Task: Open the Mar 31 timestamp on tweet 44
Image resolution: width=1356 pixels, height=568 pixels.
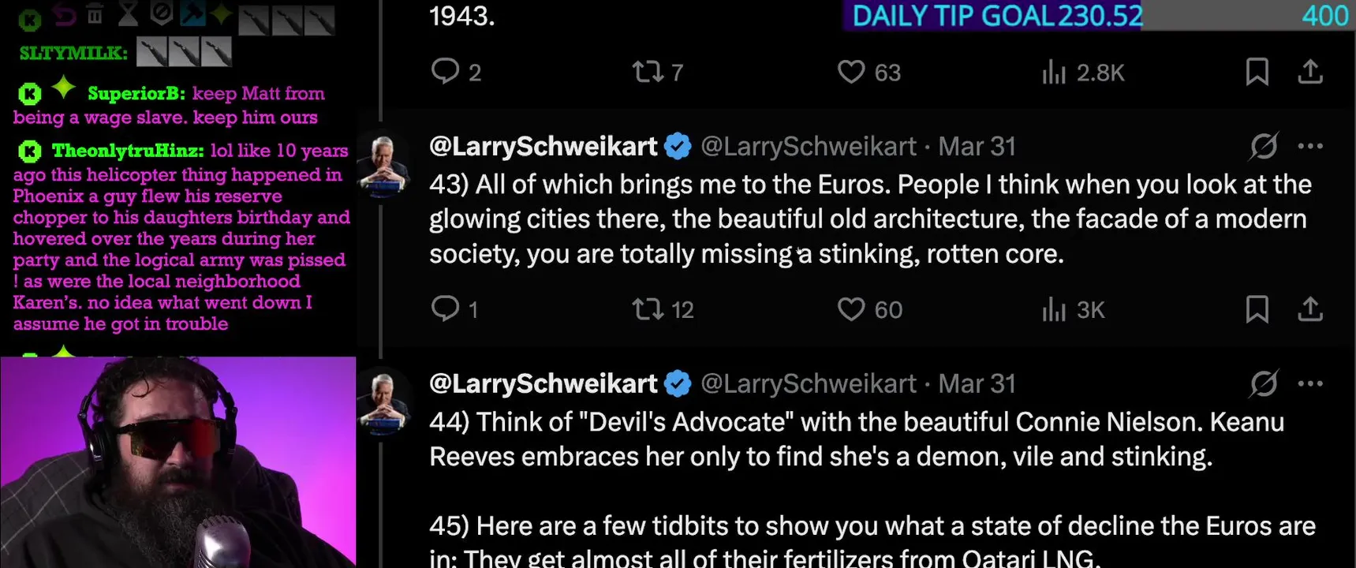Action: click(x=977, y=383)
